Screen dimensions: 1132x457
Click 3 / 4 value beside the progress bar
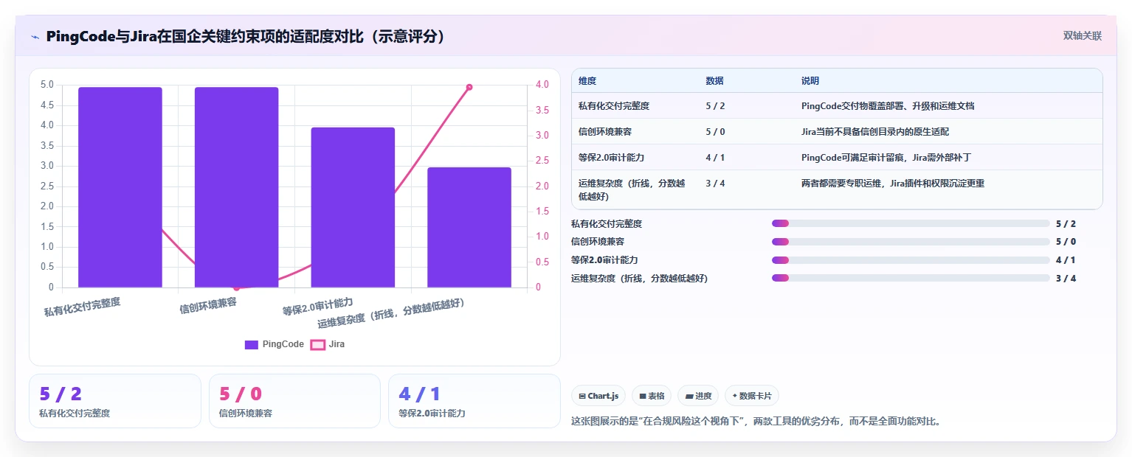[1066, 278]
